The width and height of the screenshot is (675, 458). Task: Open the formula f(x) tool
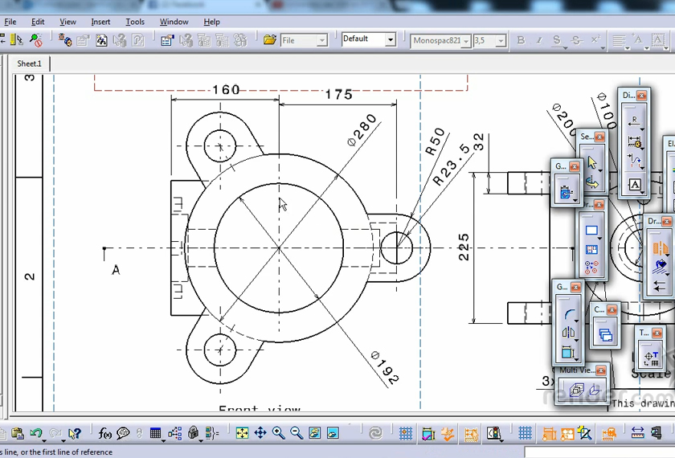105,433
